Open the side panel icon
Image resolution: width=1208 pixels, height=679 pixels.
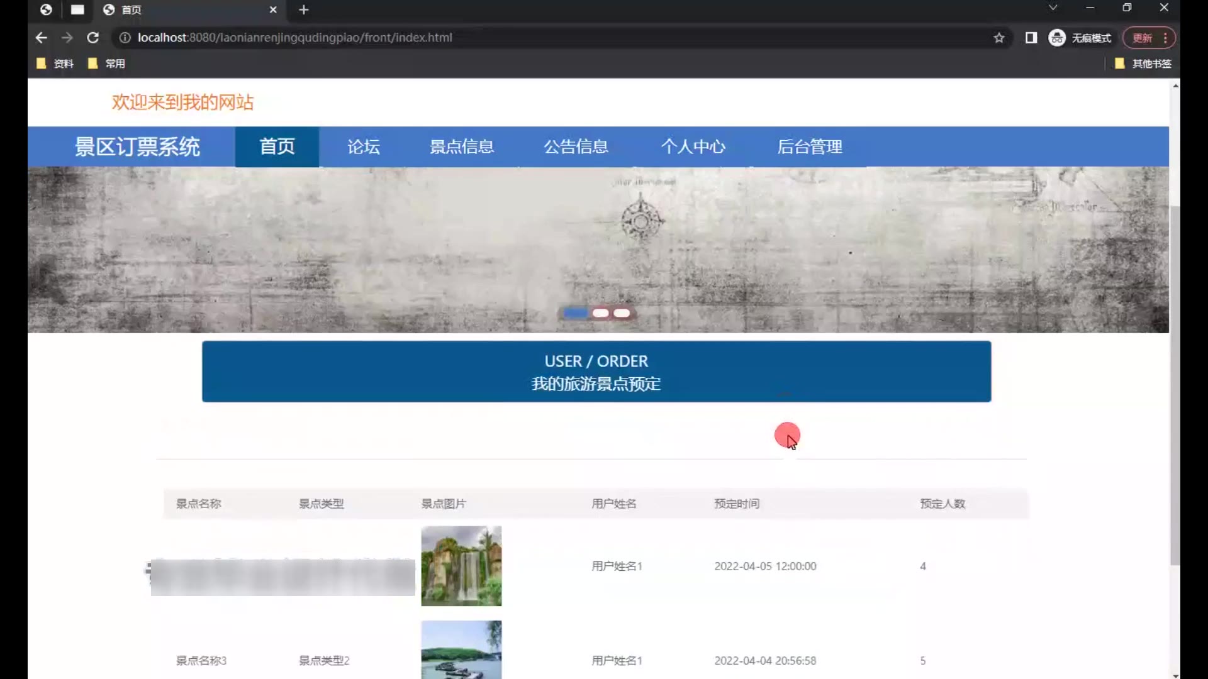point(1031,38)
